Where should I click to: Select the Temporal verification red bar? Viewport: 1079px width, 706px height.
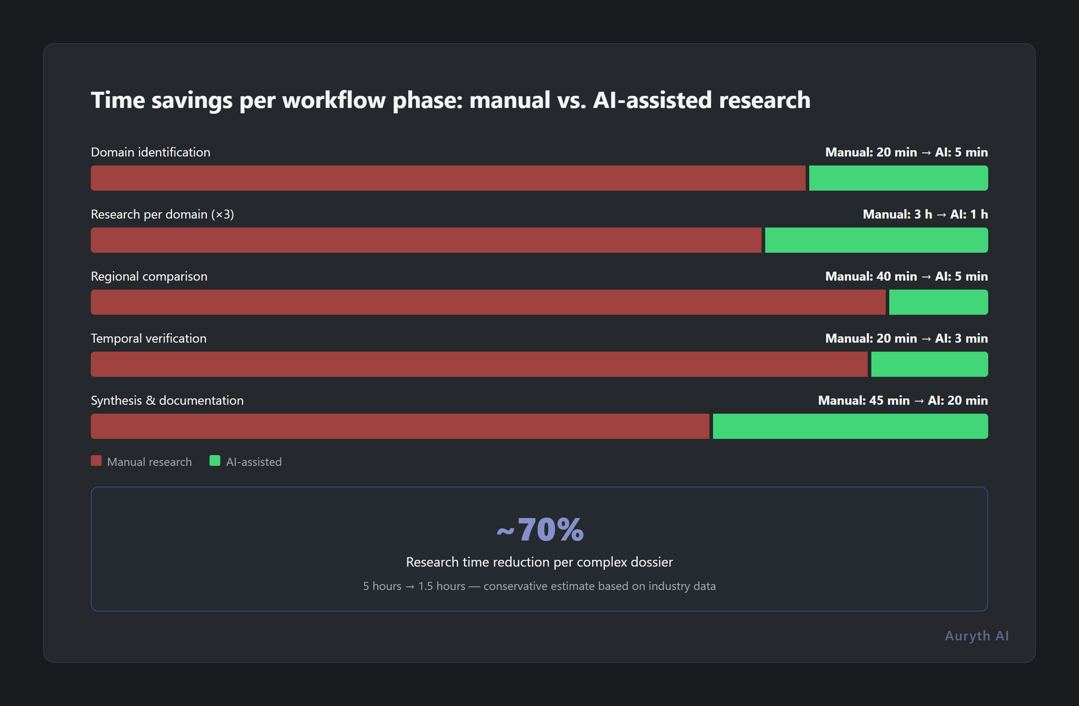479,365
